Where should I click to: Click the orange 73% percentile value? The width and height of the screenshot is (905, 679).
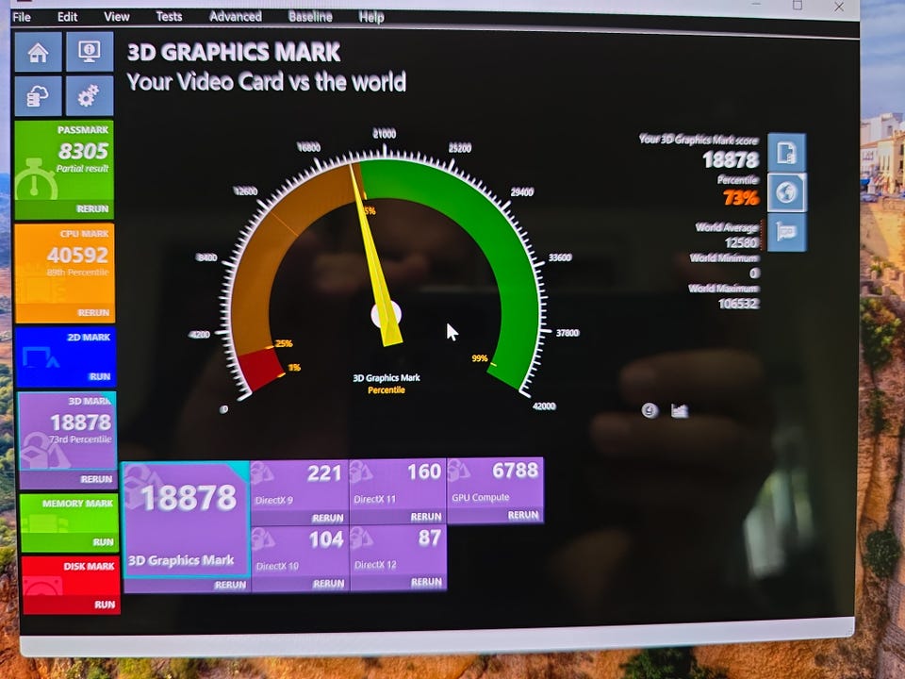(x=741, y=199)
